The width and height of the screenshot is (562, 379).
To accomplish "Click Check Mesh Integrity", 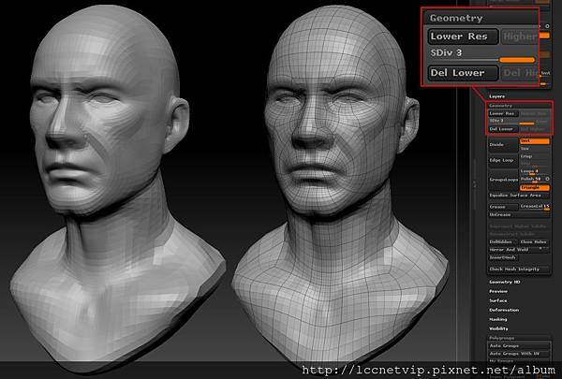I will coord(519,269).
